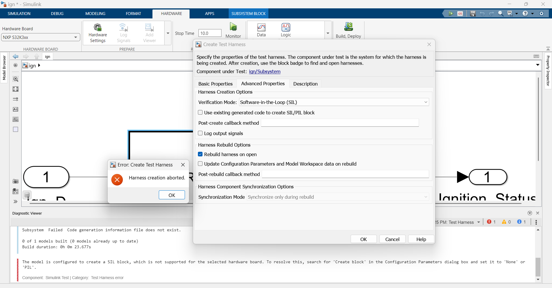This screenshot has width=552, height=288.
Task: Select the Zoom tool in the palette
Action: pyautogui.click(x=16, y=79)
